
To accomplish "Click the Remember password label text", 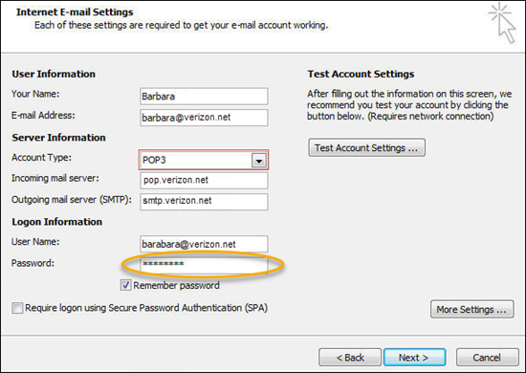I will click(x=176, y=285).
